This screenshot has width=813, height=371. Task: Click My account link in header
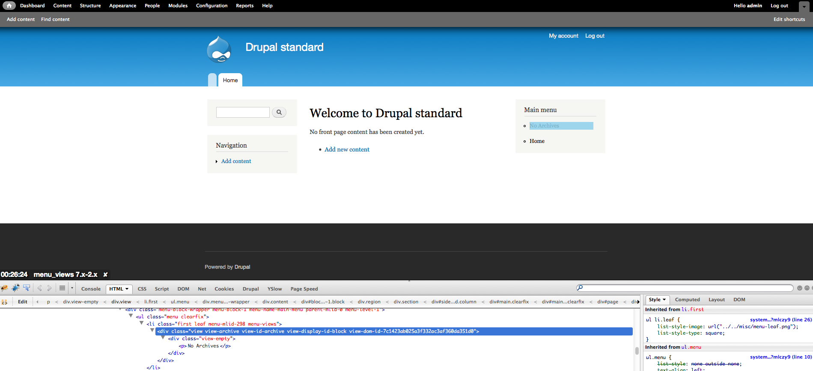coord(563,36)
